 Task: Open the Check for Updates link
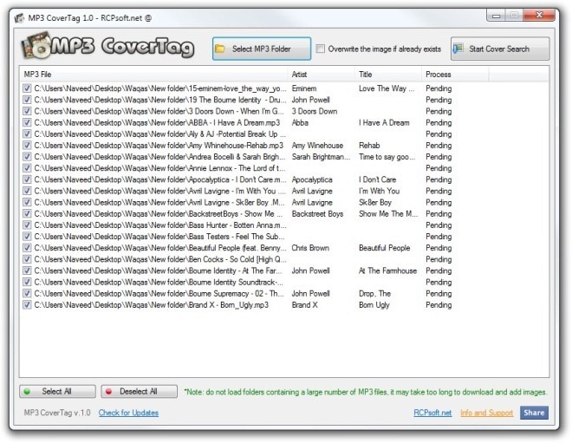(x=128, y=413)
